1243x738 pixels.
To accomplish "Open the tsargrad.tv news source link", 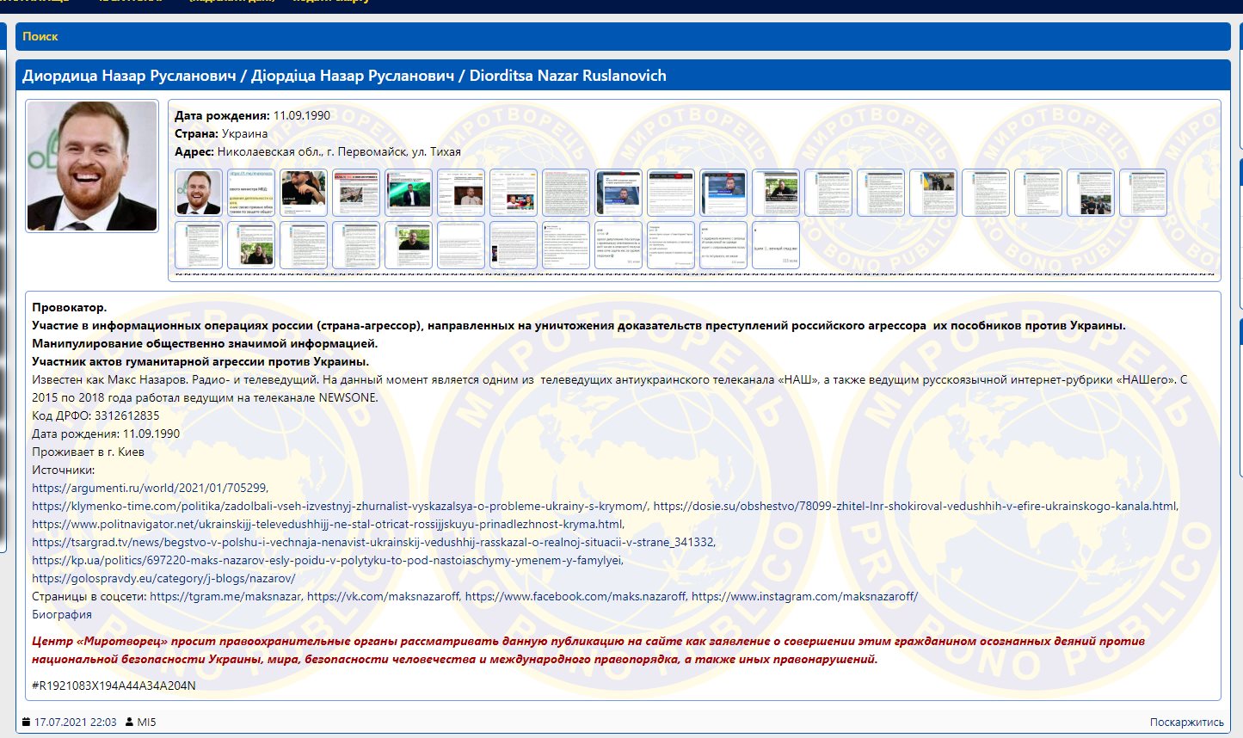I will click(372, 542).
